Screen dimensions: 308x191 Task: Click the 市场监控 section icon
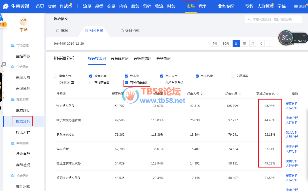13,45
